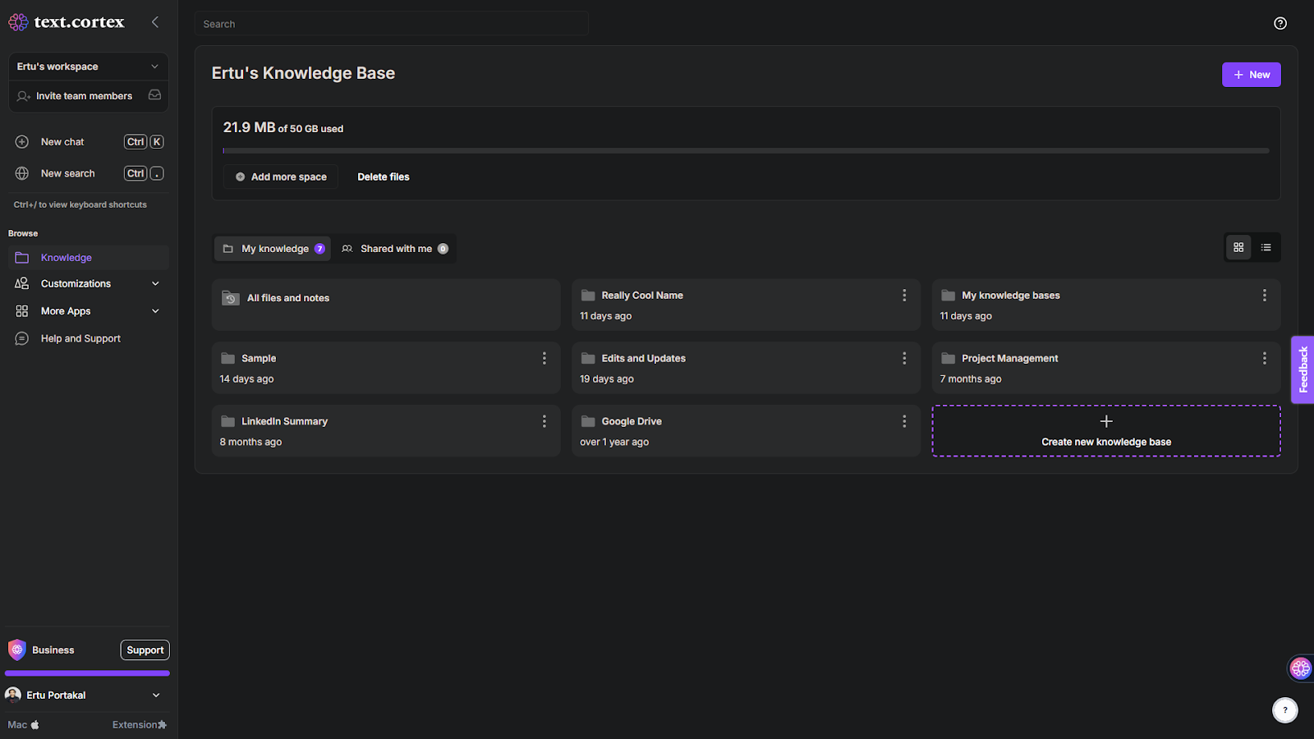Click the New button
Screen dimensions: 1314x739
[x=1251, y=75]
